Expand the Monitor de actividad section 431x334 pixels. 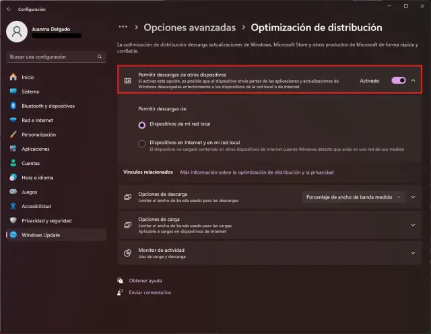[x=413, y=253]
